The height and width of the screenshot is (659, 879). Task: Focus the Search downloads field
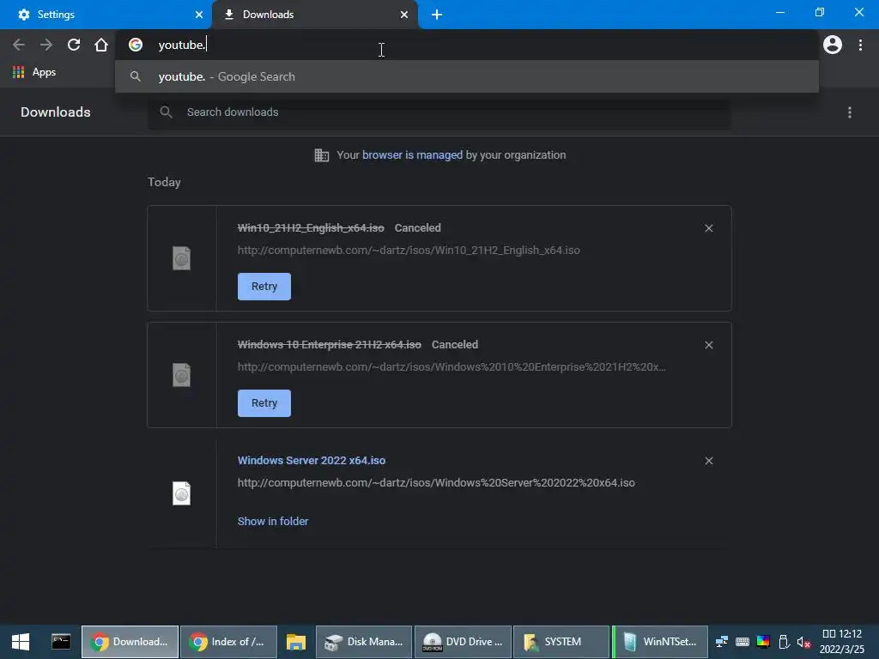click(x=439, y=112)
